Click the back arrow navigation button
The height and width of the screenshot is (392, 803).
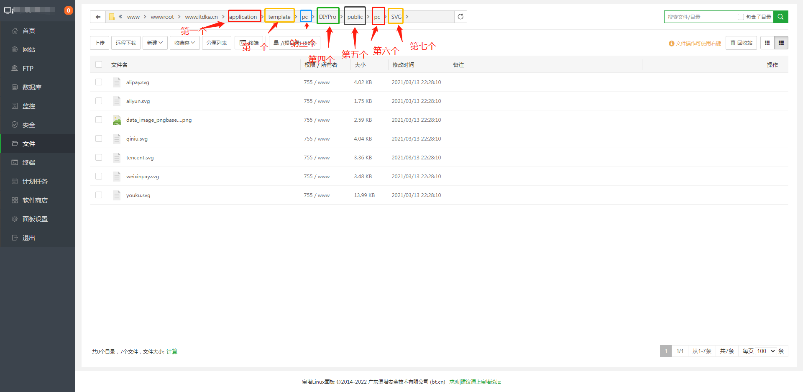pyautogui.click(x=98, y=17)
